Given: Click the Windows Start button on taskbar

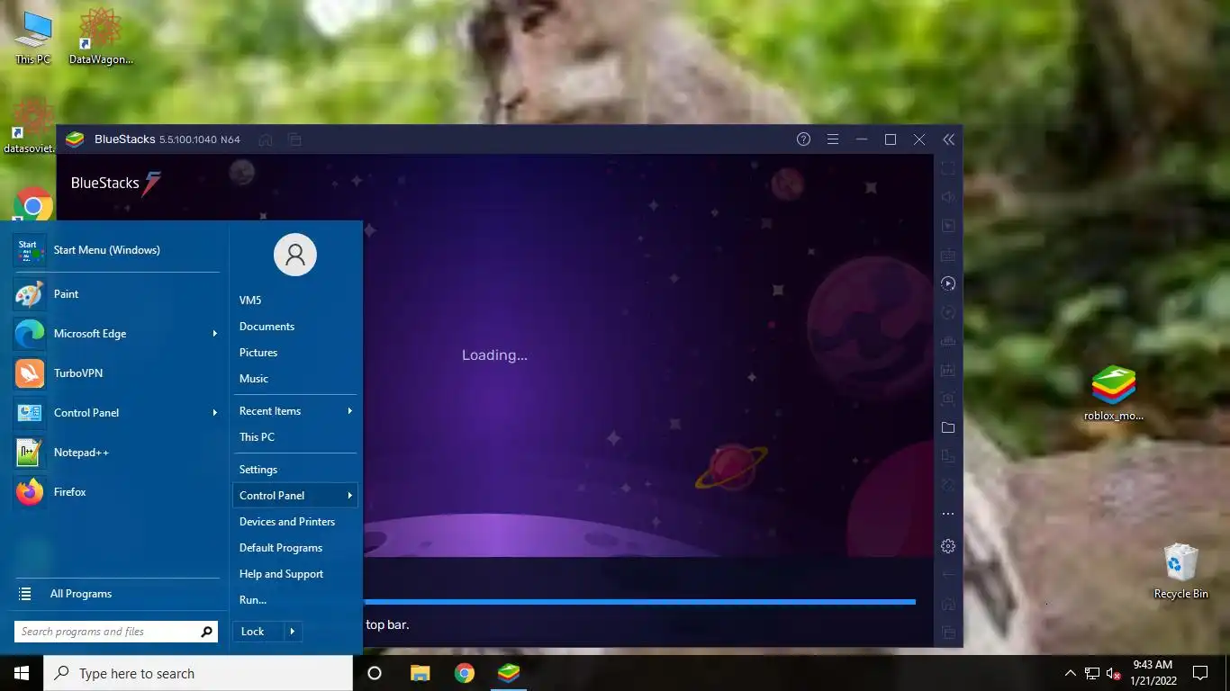Looking at the screenshot, I should pyautogui.click(x=22, y=673).
